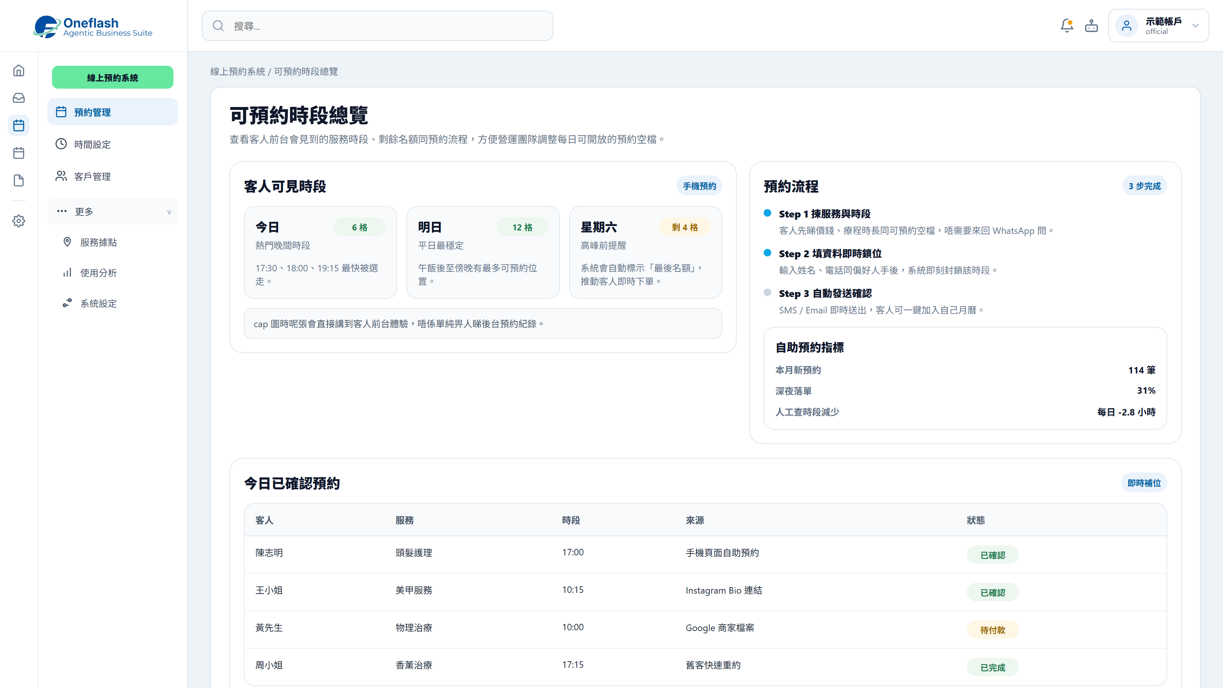1223x688 pixels.
Task: Click the 3 步完成 badge
Action: (1144, 186)
